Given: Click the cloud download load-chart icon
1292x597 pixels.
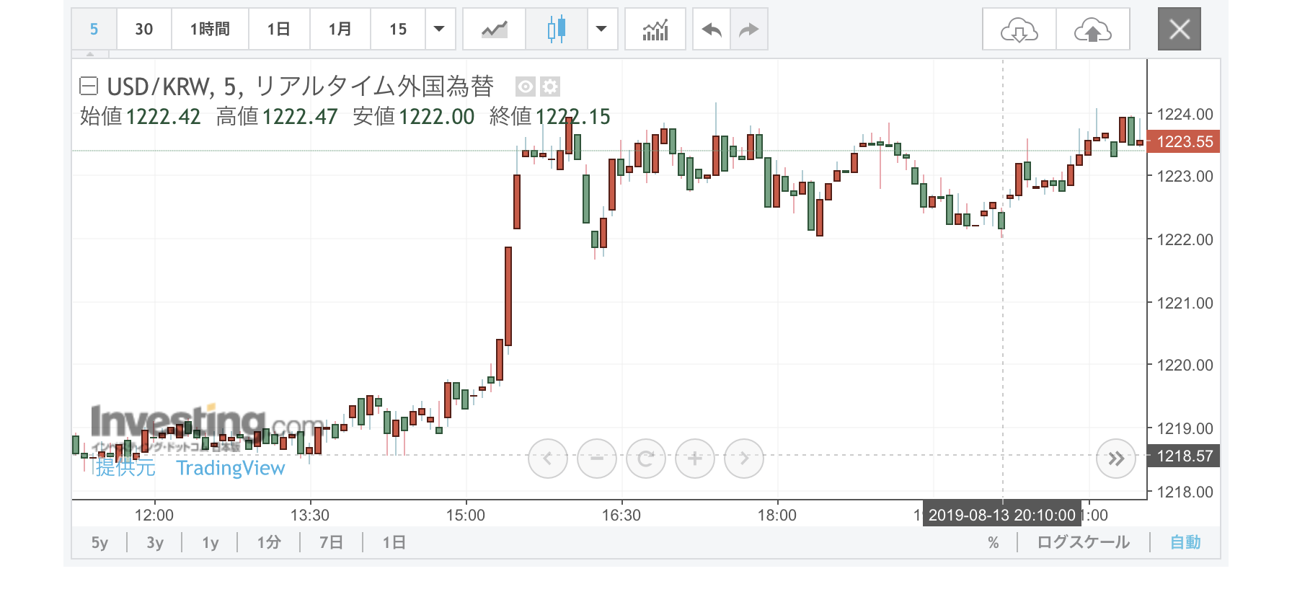Looking at the screenshot, I should point(1019,30).
